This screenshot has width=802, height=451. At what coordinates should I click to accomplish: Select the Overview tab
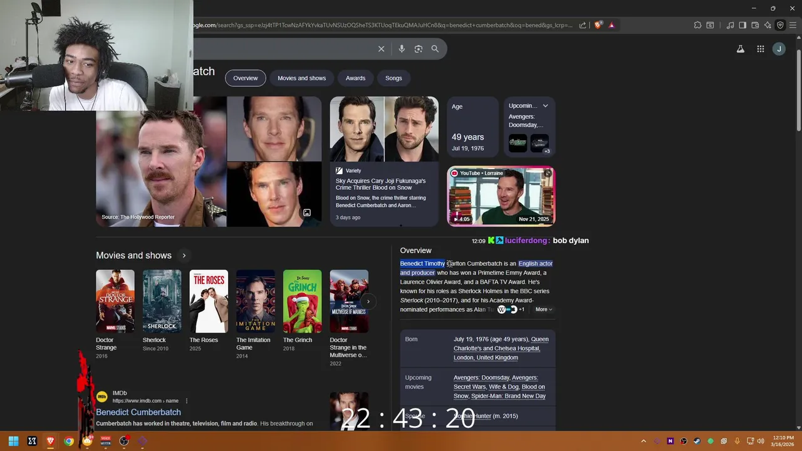pos(246,78)
